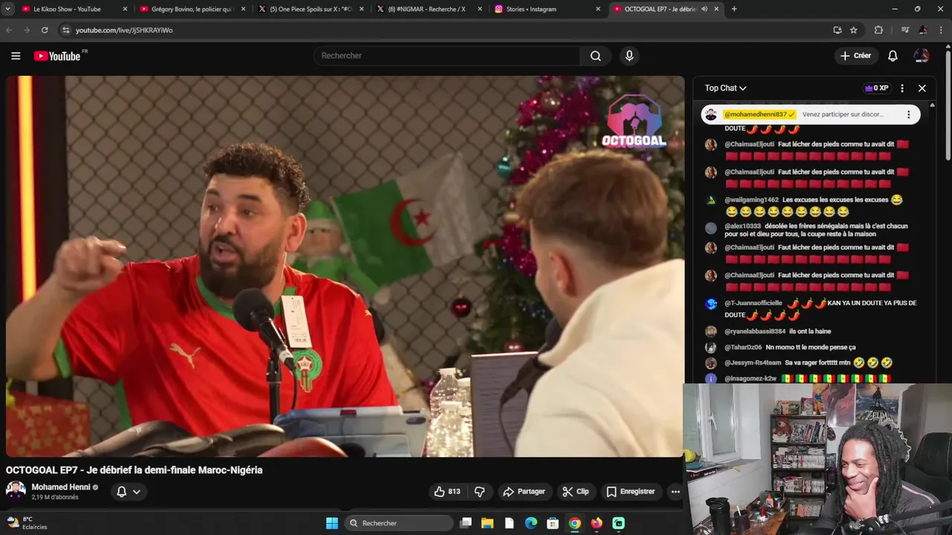Screen dimensions: 952x535
Task: Click @wailgaming1462 username in chat
Action: pyautogui.click(x=752, y=200)
